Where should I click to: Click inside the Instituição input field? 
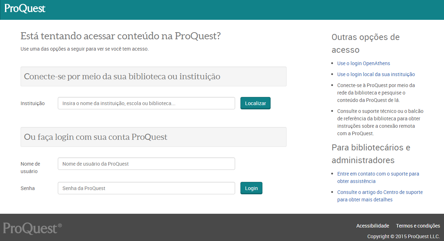(x=146, y=103)
